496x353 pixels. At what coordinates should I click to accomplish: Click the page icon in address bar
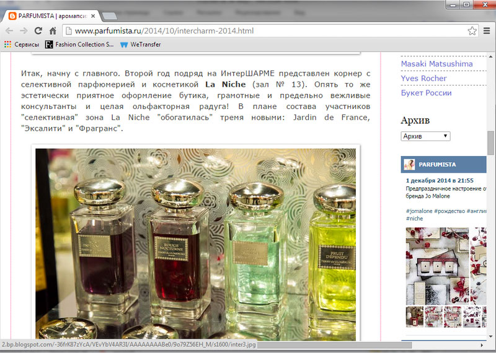tap(68, 30)
